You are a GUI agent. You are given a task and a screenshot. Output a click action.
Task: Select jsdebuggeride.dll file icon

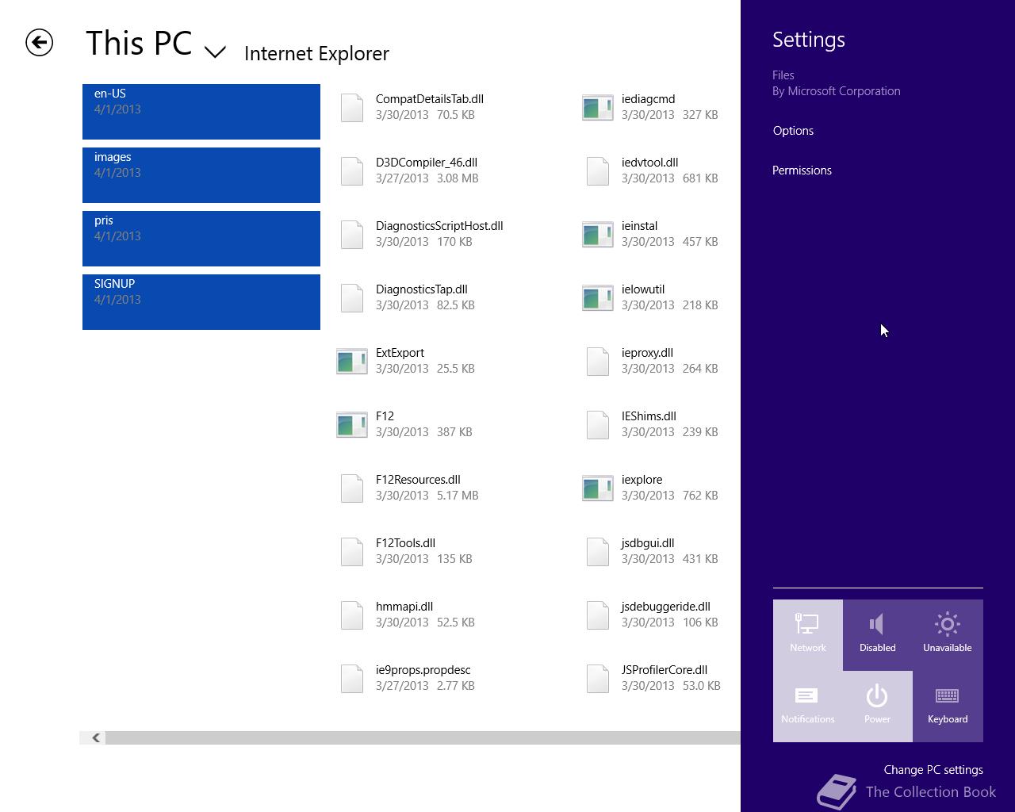coord(598,615)
